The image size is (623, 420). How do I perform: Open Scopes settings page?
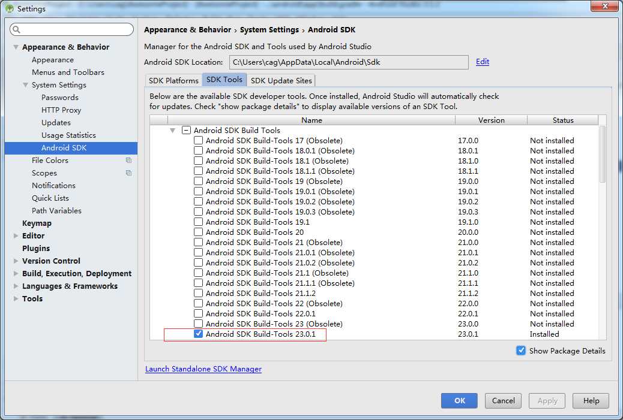(x=44, y=173)
